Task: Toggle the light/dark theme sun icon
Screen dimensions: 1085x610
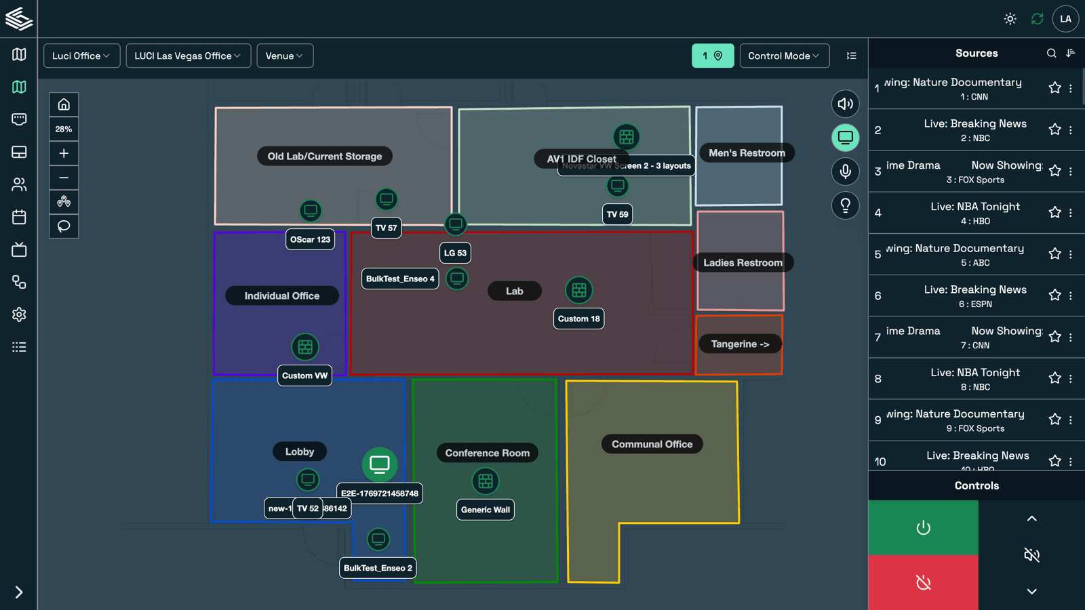Action: click(1010, 19)
